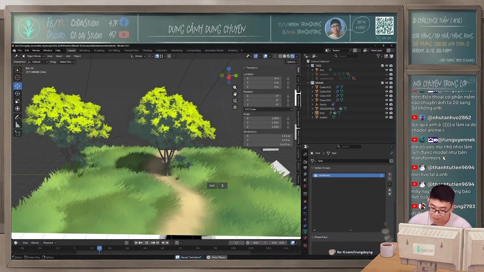484x272 pixels.
Task: Collapse the TREE collection
Action: (308, 66)
